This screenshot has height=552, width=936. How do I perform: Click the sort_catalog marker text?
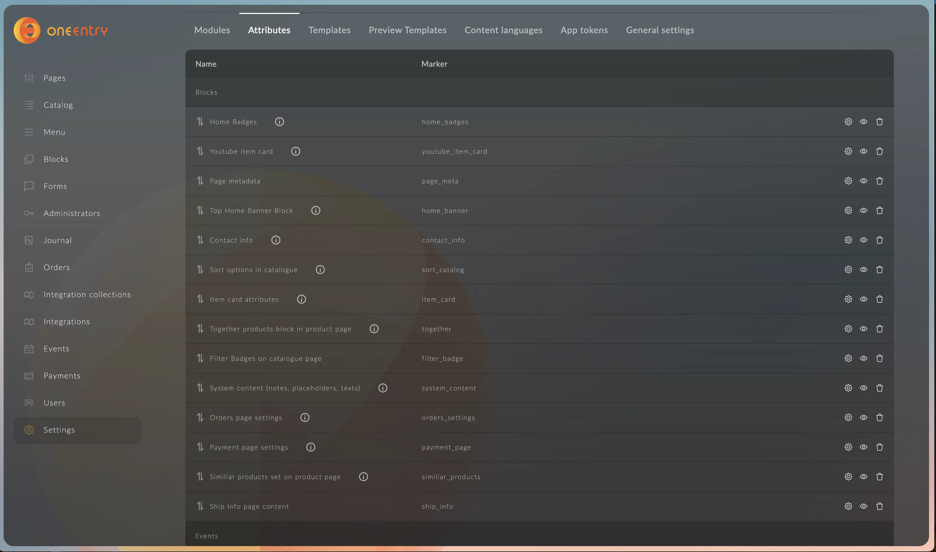(443, 270)
